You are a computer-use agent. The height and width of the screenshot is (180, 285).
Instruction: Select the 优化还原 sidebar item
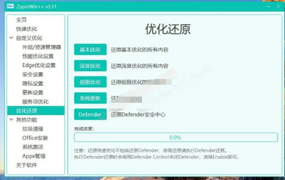point(26,111)
